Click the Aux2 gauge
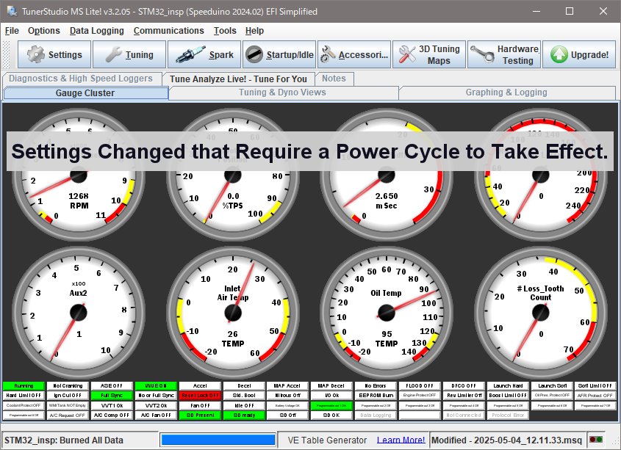Image resolution: width=621 pixels, height=450 pixels. click(x=79, y=313)
